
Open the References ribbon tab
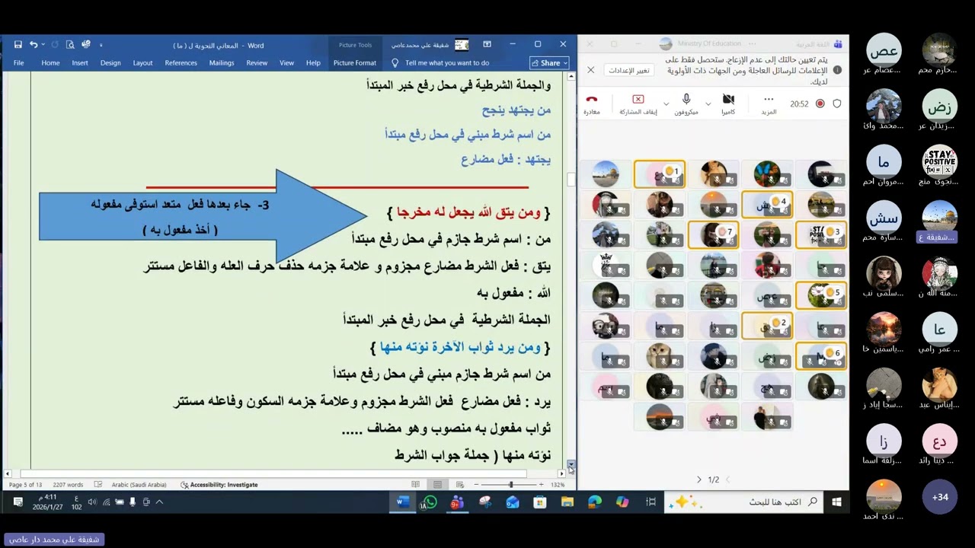(181, 63)
